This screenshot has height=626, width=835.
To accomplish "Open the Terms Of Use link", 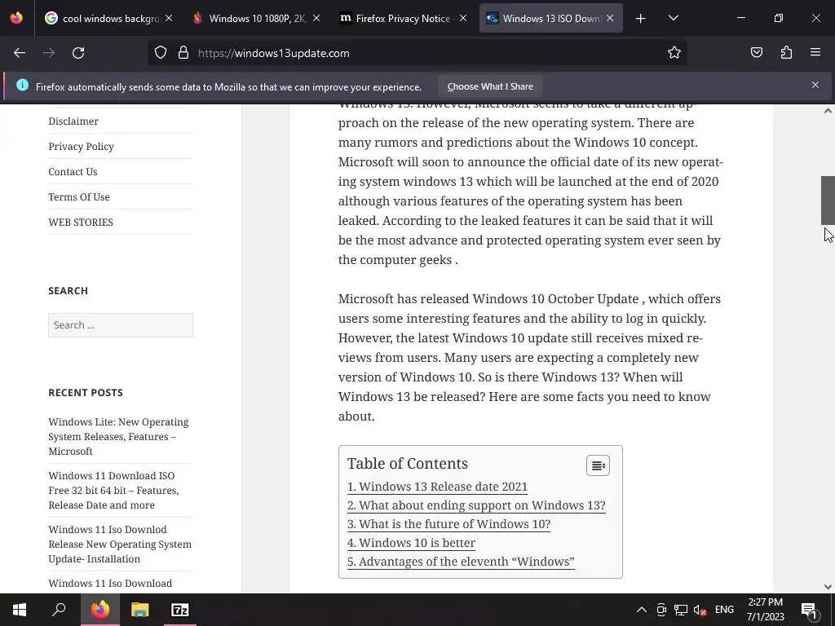I will pyautogui.click(x=79, y=197).
